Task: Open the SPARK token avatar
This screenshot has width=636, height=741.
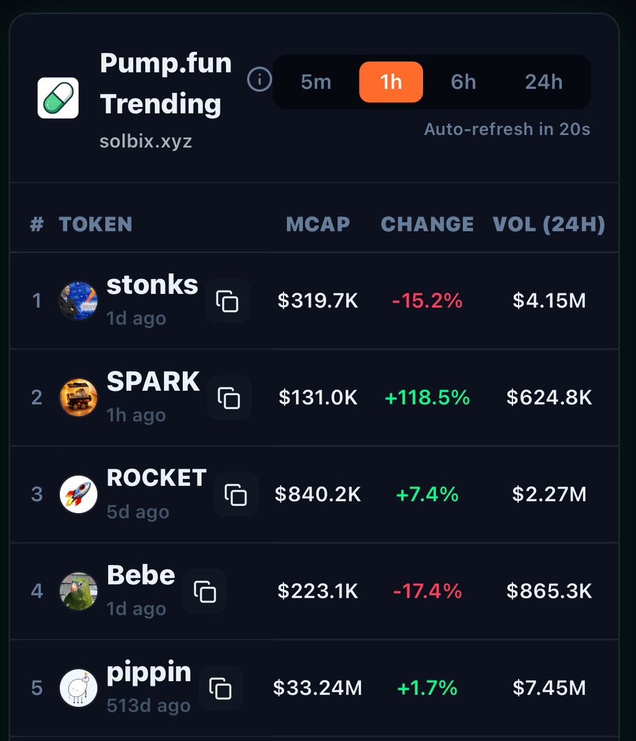Action: 78,398
